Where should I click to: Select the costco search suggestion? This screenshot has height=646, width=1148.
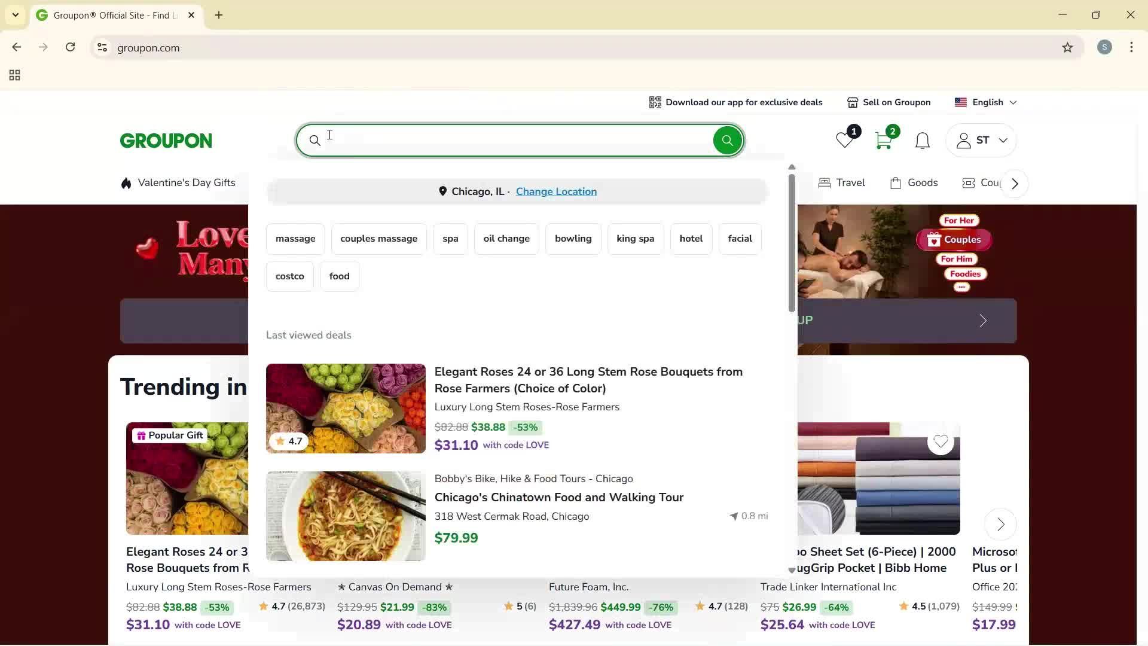289,276
